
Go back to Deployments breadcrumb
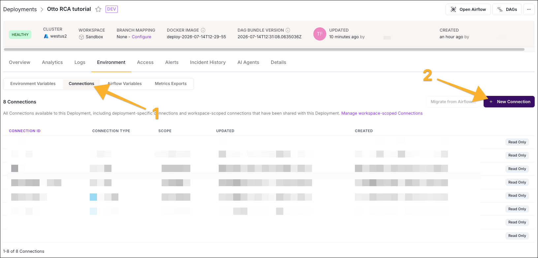20,9
